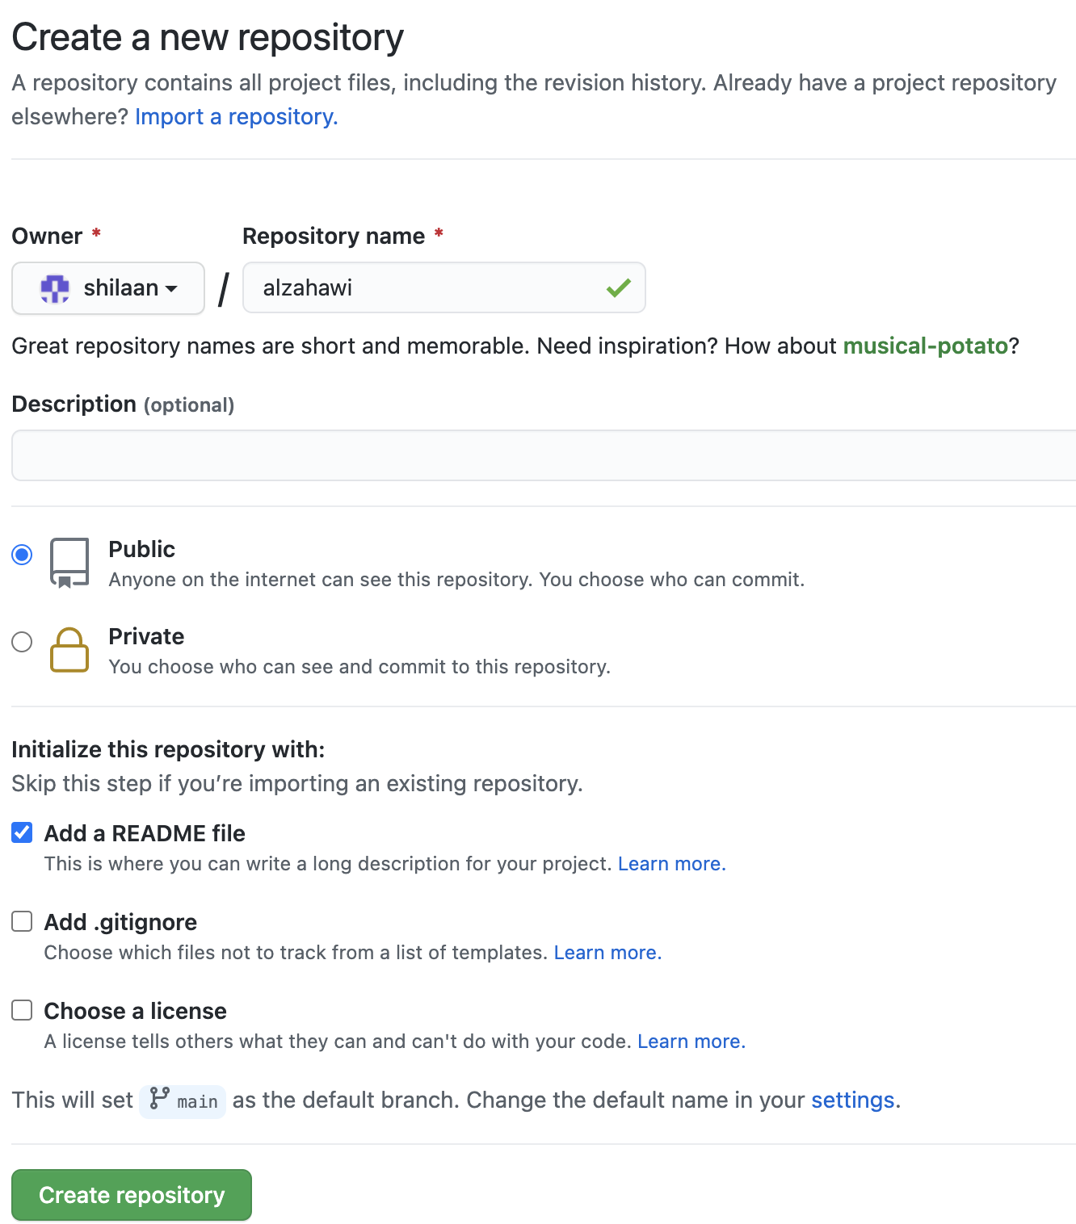This screenshot has height=1224, width=1076.
Task: Click the Repository name field containing alzahawi
Action: (428, 288)
